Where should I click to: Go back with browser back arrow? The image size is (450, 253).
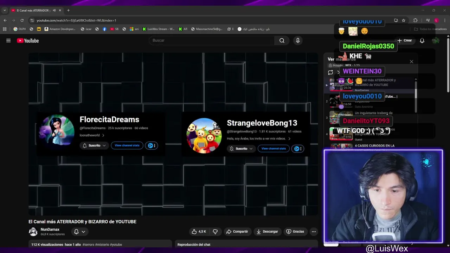click(x=5, y=20)
